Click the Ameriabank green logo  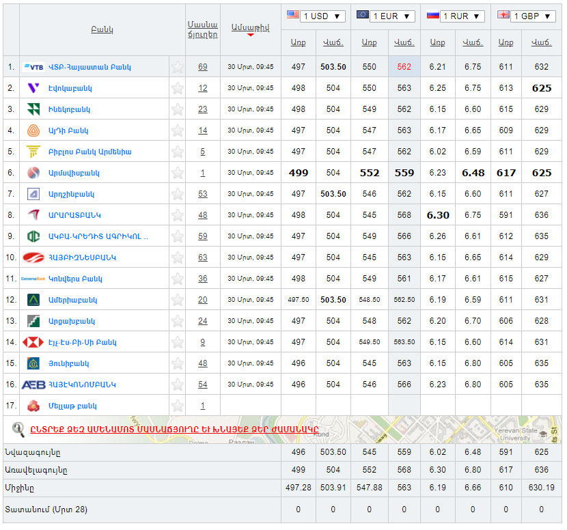pos(33,300)
